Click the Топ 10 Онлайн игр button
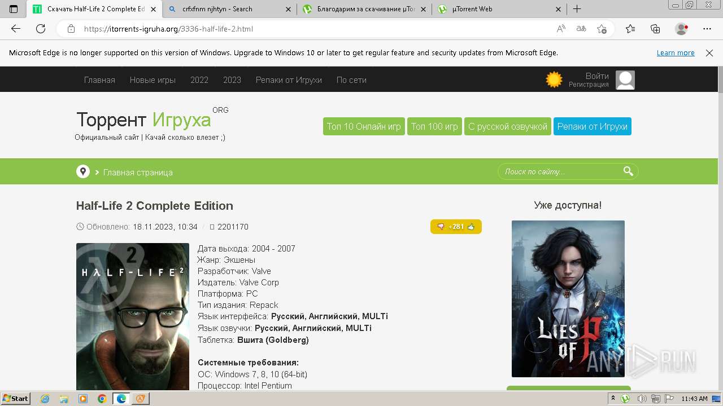This screenshot has height=406, width=723. 364,126
